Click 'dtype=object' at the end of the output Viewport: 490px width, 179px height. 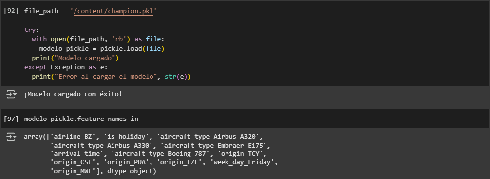pos(130,171)
